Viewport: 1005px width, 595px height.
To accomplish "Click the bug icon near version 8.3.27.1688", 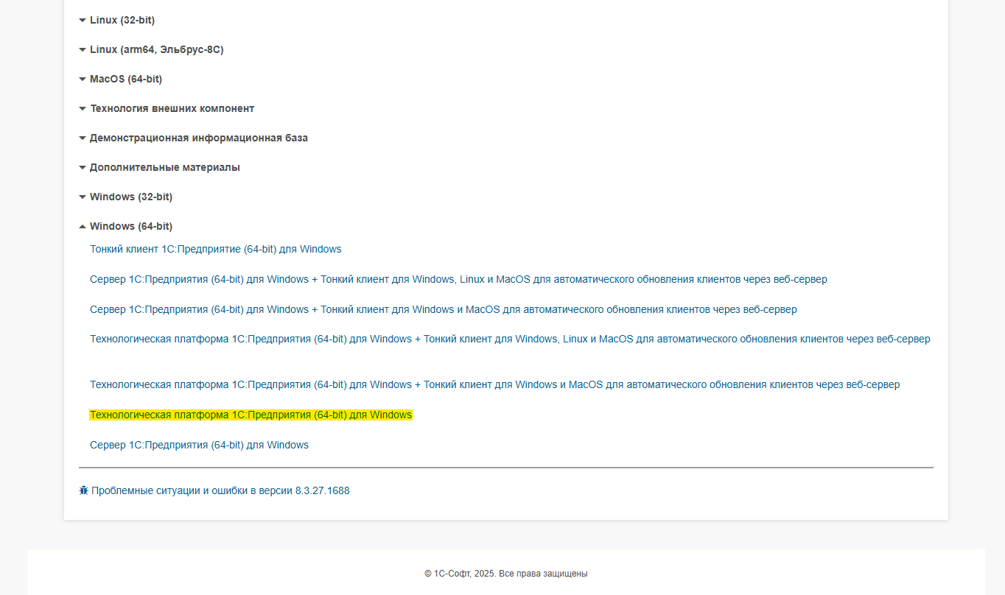I will (83, 490).
